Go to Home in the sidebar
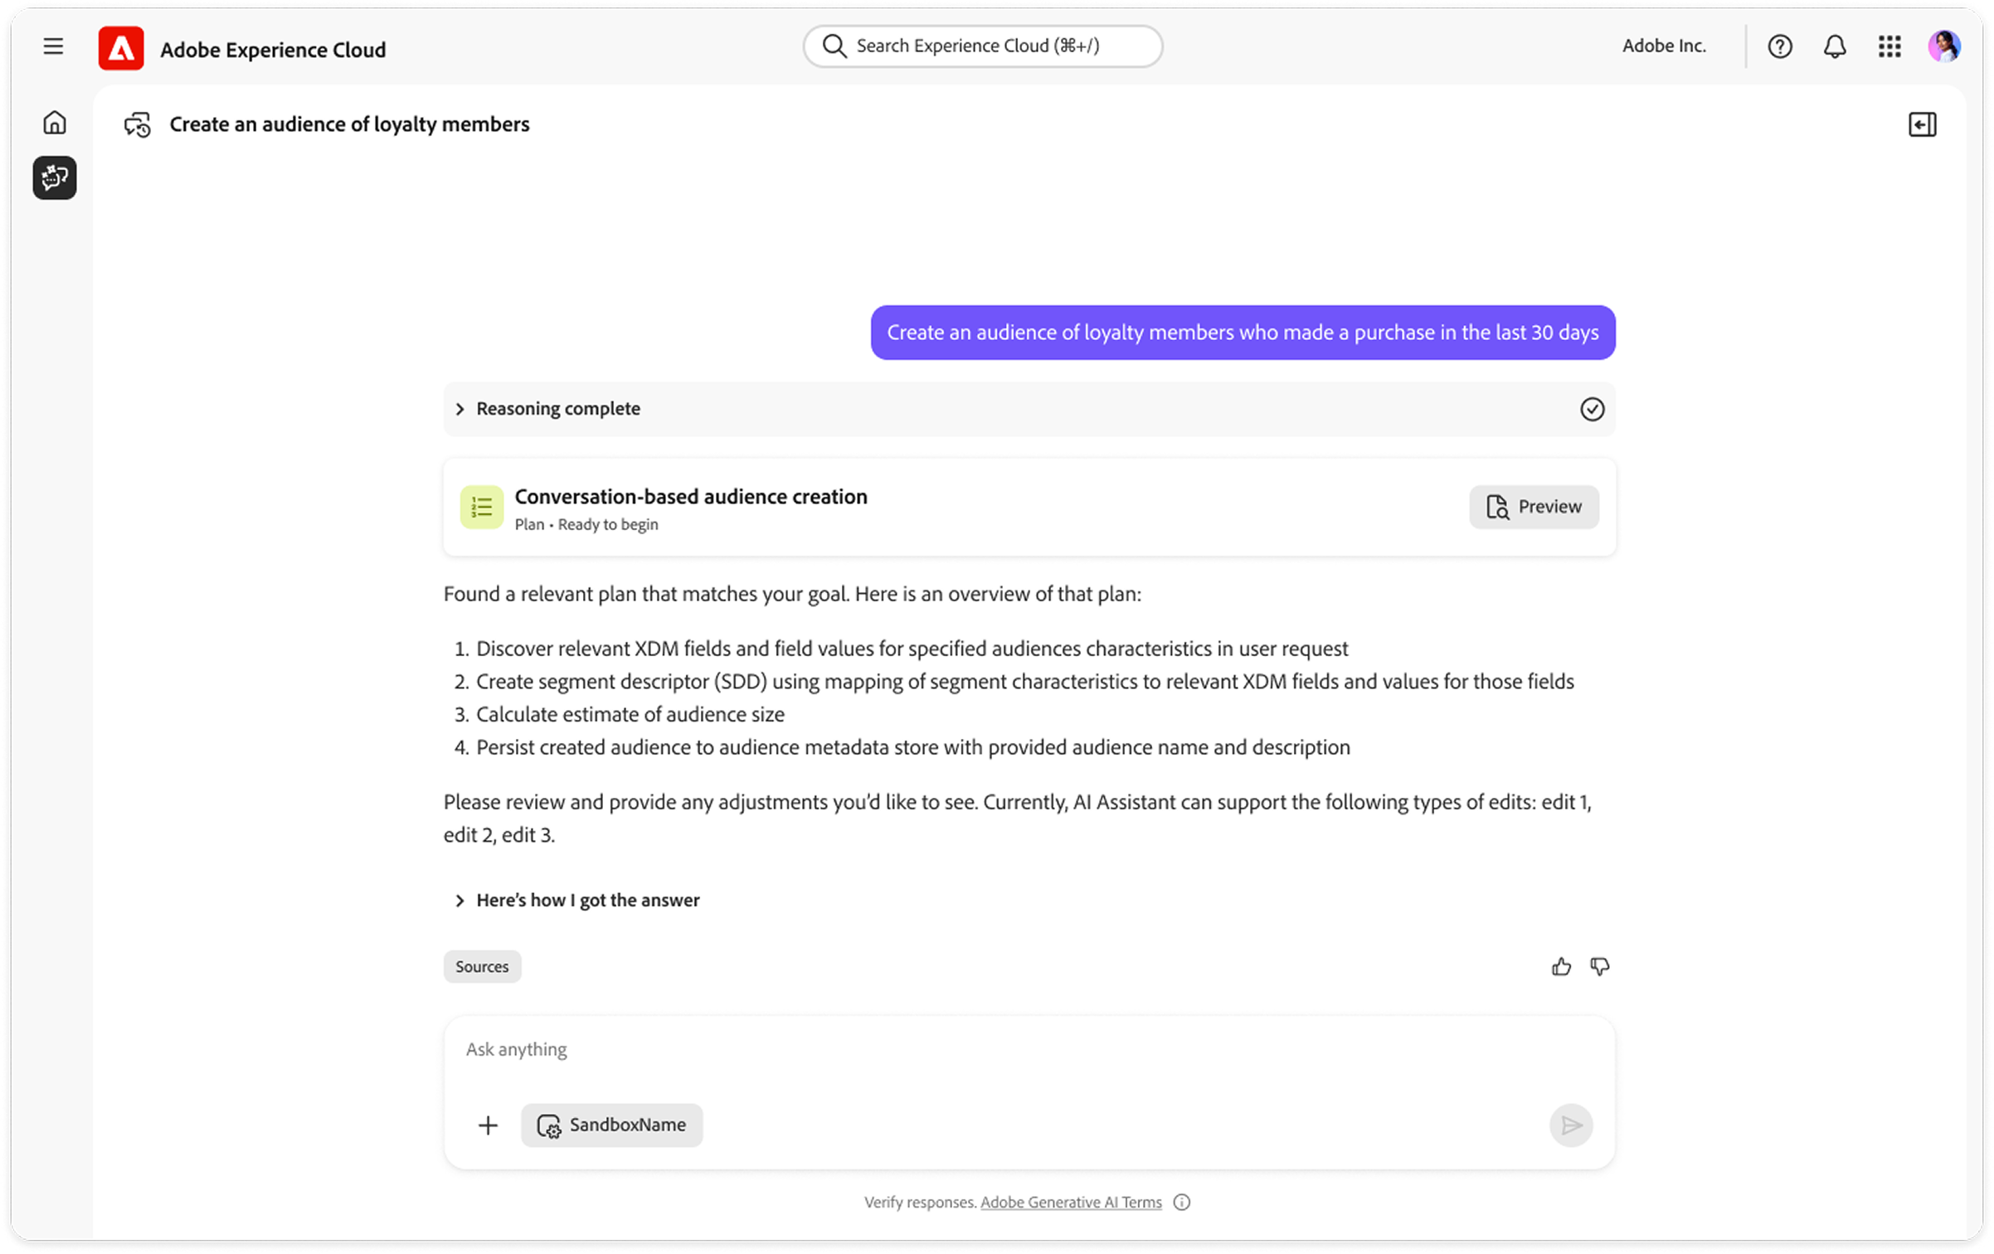Image resolution: width=1994 pixels, height=1254 pixels. click(55, 123)
